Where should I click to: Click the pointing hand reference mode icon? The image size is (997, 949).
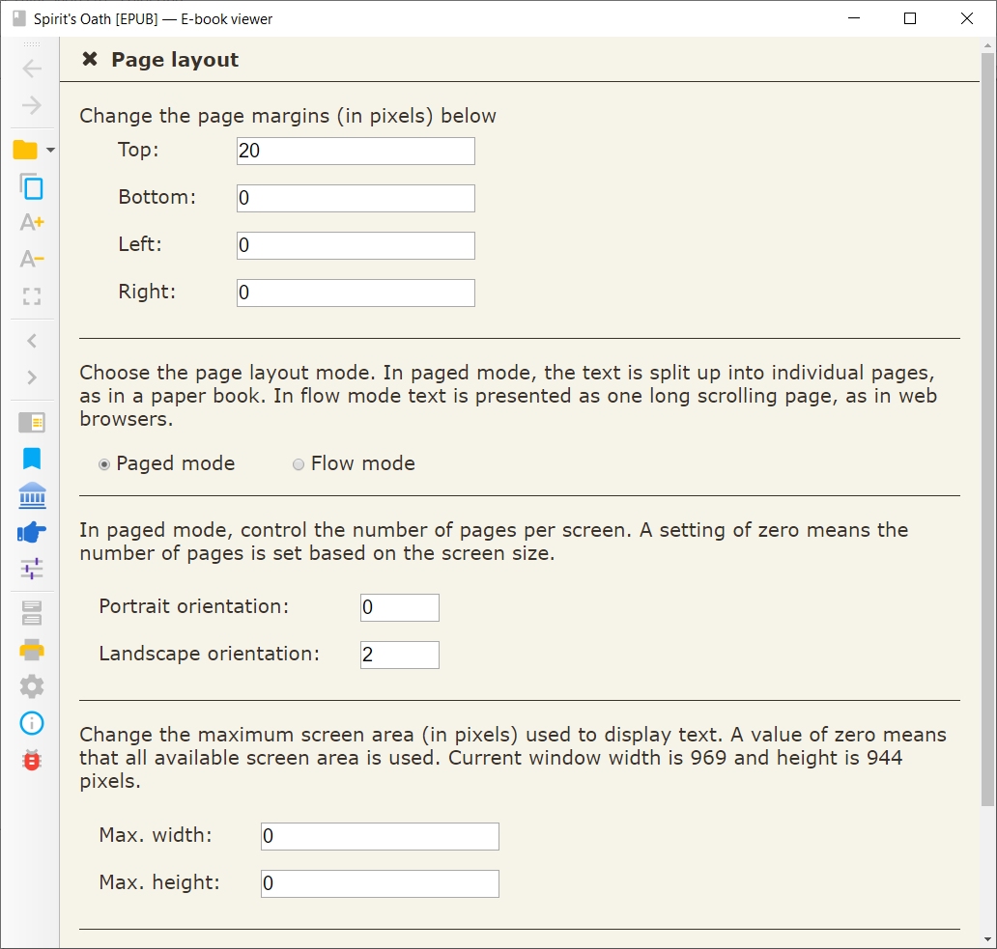(32, 532)
